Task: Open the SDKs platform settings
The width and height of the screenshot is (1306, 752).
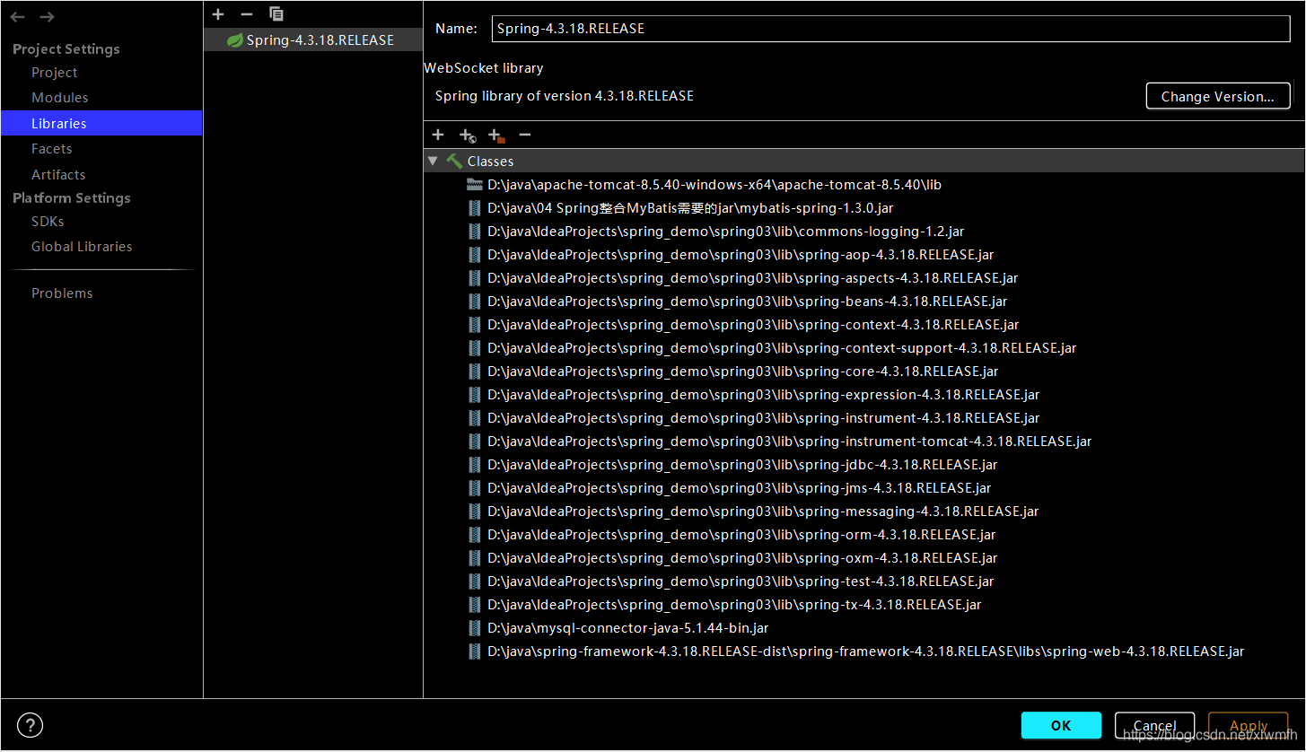Action: (48, 222)
